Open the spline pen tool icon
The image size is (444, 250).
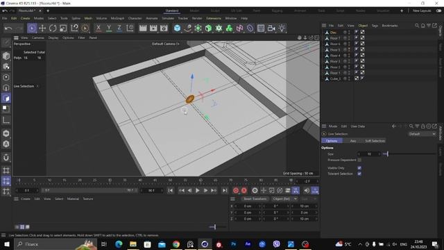[x=187, y=28]
